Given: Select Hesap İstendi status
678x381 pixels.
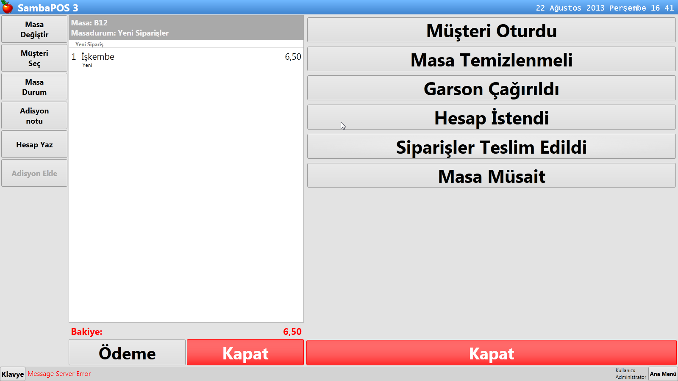Looking at the screenshot, I should [x=491, y=117].
